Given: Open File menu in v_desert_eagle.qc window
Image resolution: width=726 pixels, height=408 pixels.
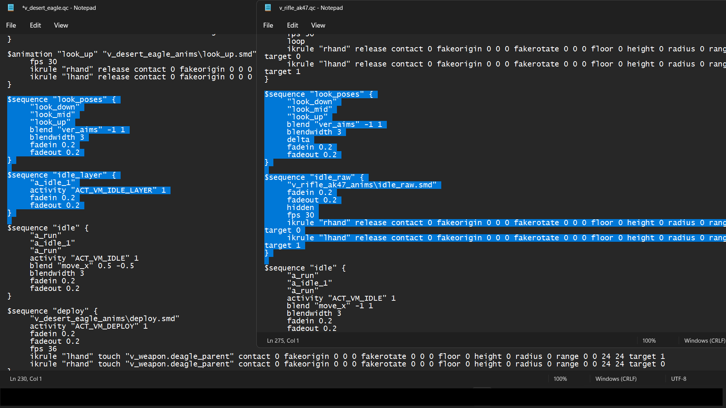Looking at the screenshot, I should click(x=11, y=25).
